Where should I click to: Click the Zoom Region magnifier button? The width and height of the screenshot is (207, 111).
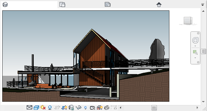click(x=195, y=52)
